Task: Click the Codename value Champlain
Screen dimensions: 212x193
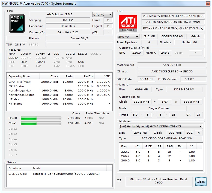Action: point(68,26)
